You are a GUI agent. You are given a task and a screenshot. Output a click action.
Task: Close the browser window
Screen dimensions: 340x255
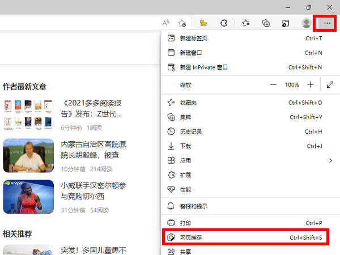point(330,7)
